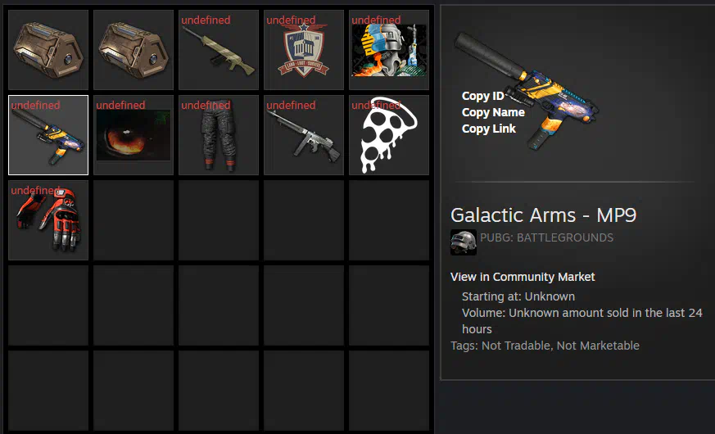Click the Galactic Arms - MP9 title

pos(543,215)
